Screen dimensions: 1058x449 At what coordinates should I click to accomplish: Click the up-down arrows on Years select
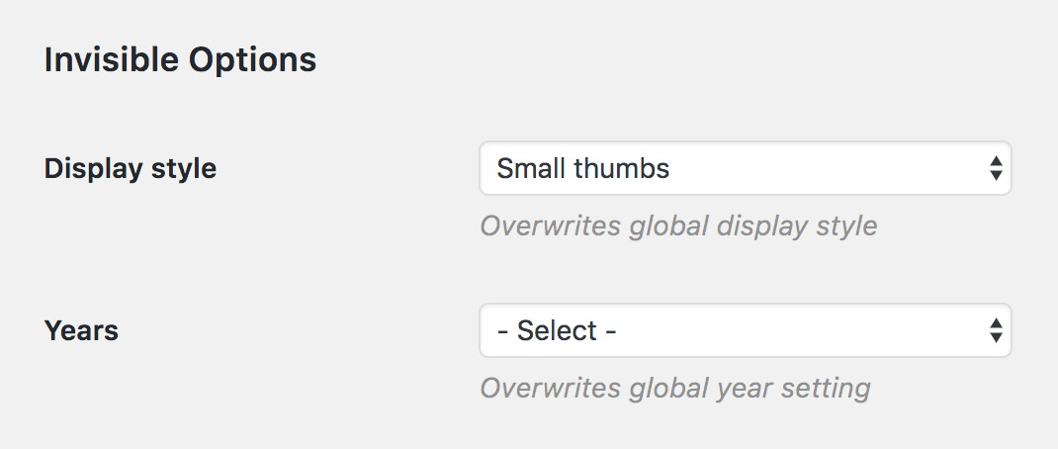[996, 331]
